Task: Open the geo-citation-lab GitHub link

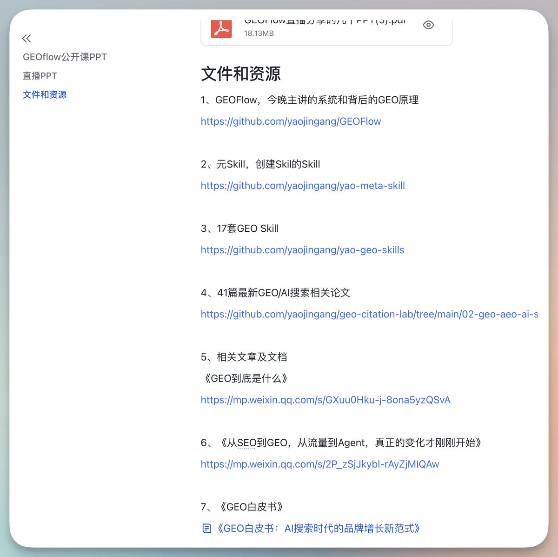Action: coord(369,314)
